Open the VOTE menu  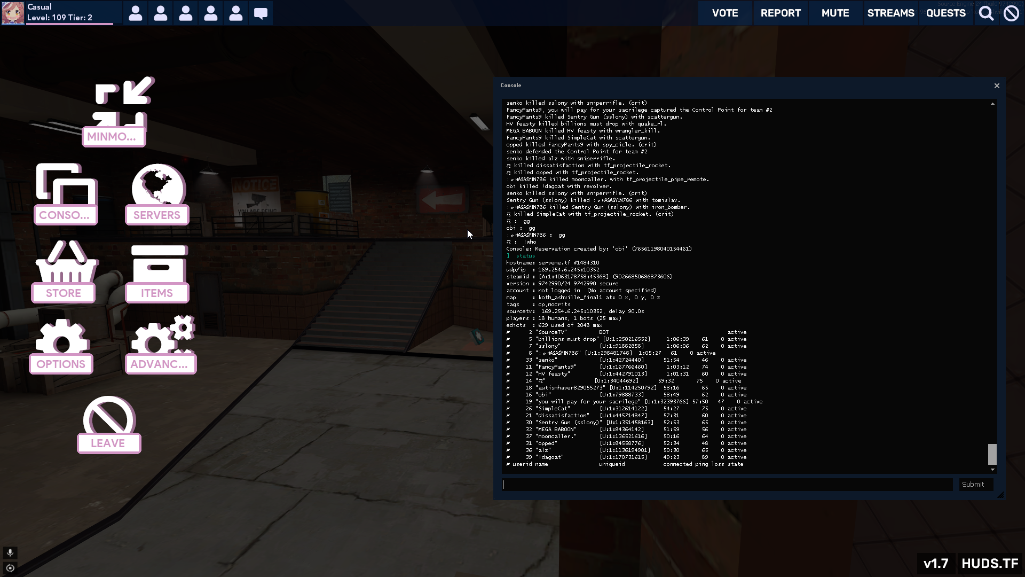click(724, 13)
